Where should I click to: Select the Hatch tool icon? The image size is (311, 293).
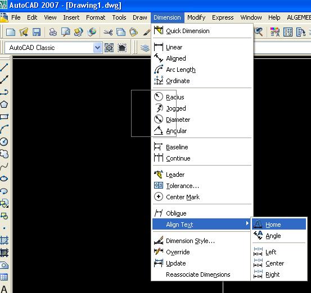(4, 240)
